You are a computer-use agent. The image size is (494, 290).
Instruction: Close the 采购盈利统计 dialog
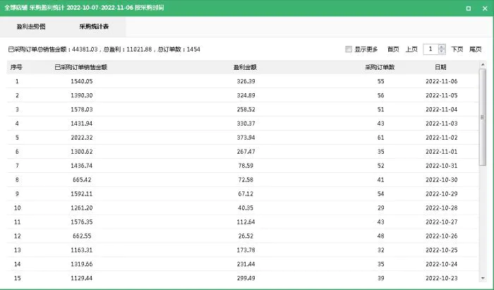[x=483, y=8]
